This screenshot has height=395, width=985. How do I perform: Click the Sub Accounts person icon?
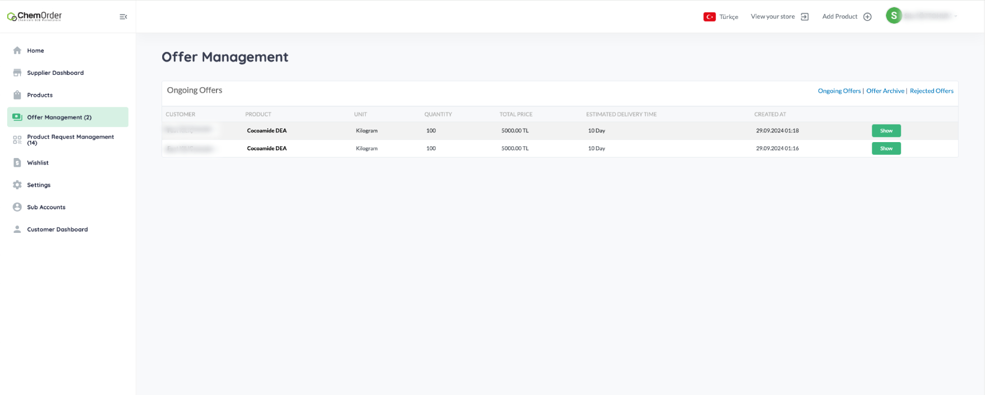tap(17, 207)
